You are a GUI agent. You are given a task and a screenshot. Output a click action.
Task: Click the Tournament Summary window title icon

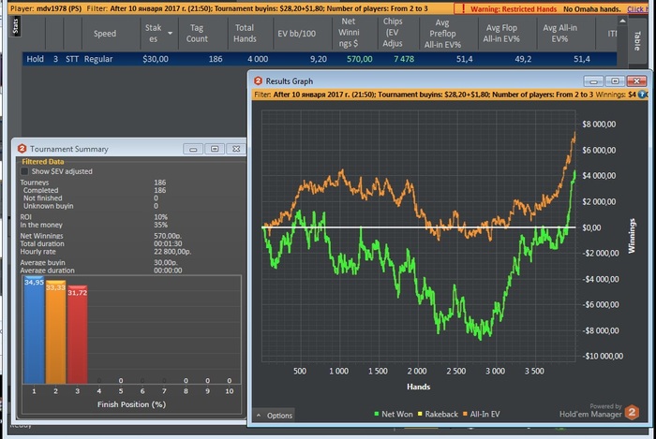tap(22, 149)
